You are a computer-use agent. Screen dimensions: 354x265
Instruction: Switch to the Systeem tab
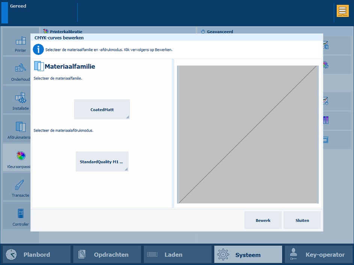tap(248, 255)
